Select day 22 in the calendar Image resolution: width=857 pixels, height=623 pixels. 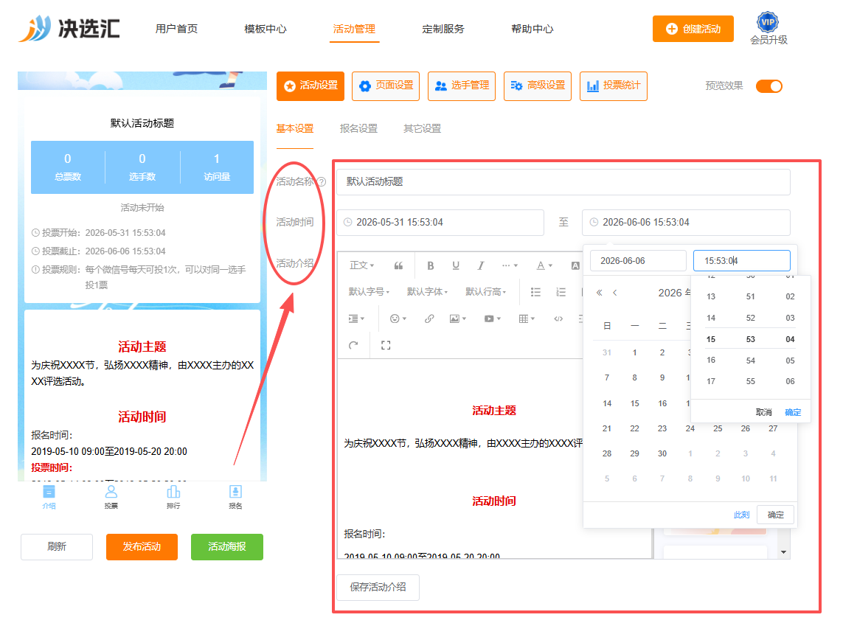(634, 429)
